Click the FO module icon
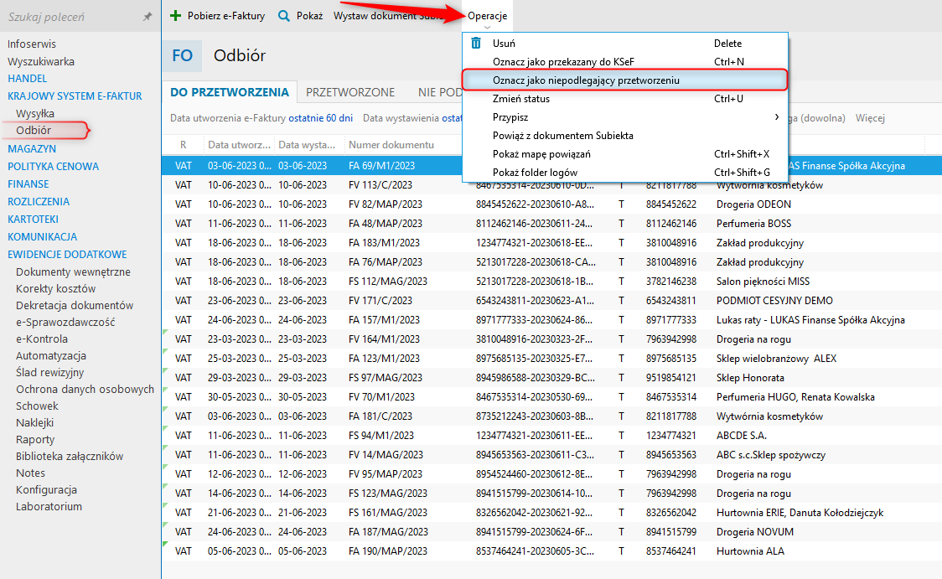The height and width of the screenshot is (579, 942). tap(182, 56)
